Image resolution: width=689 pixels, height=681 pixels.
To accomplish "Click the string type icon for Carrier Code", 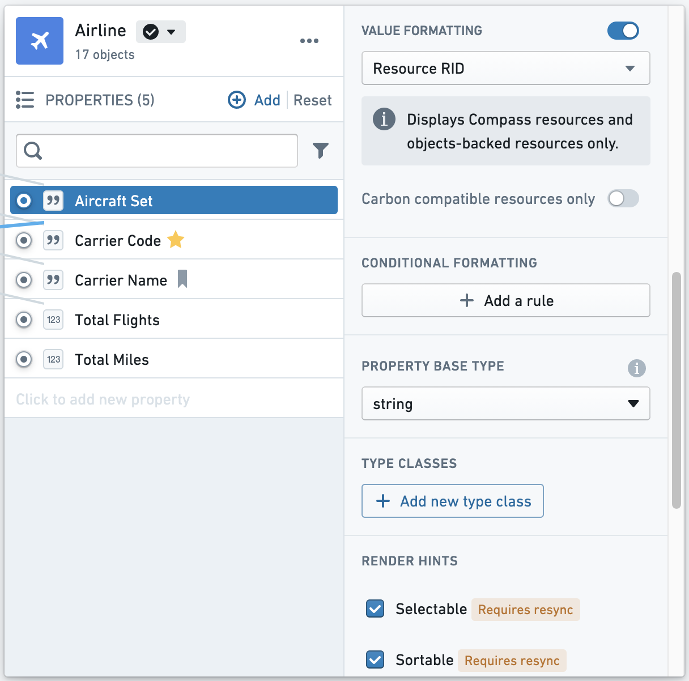I will click(53, 240).
